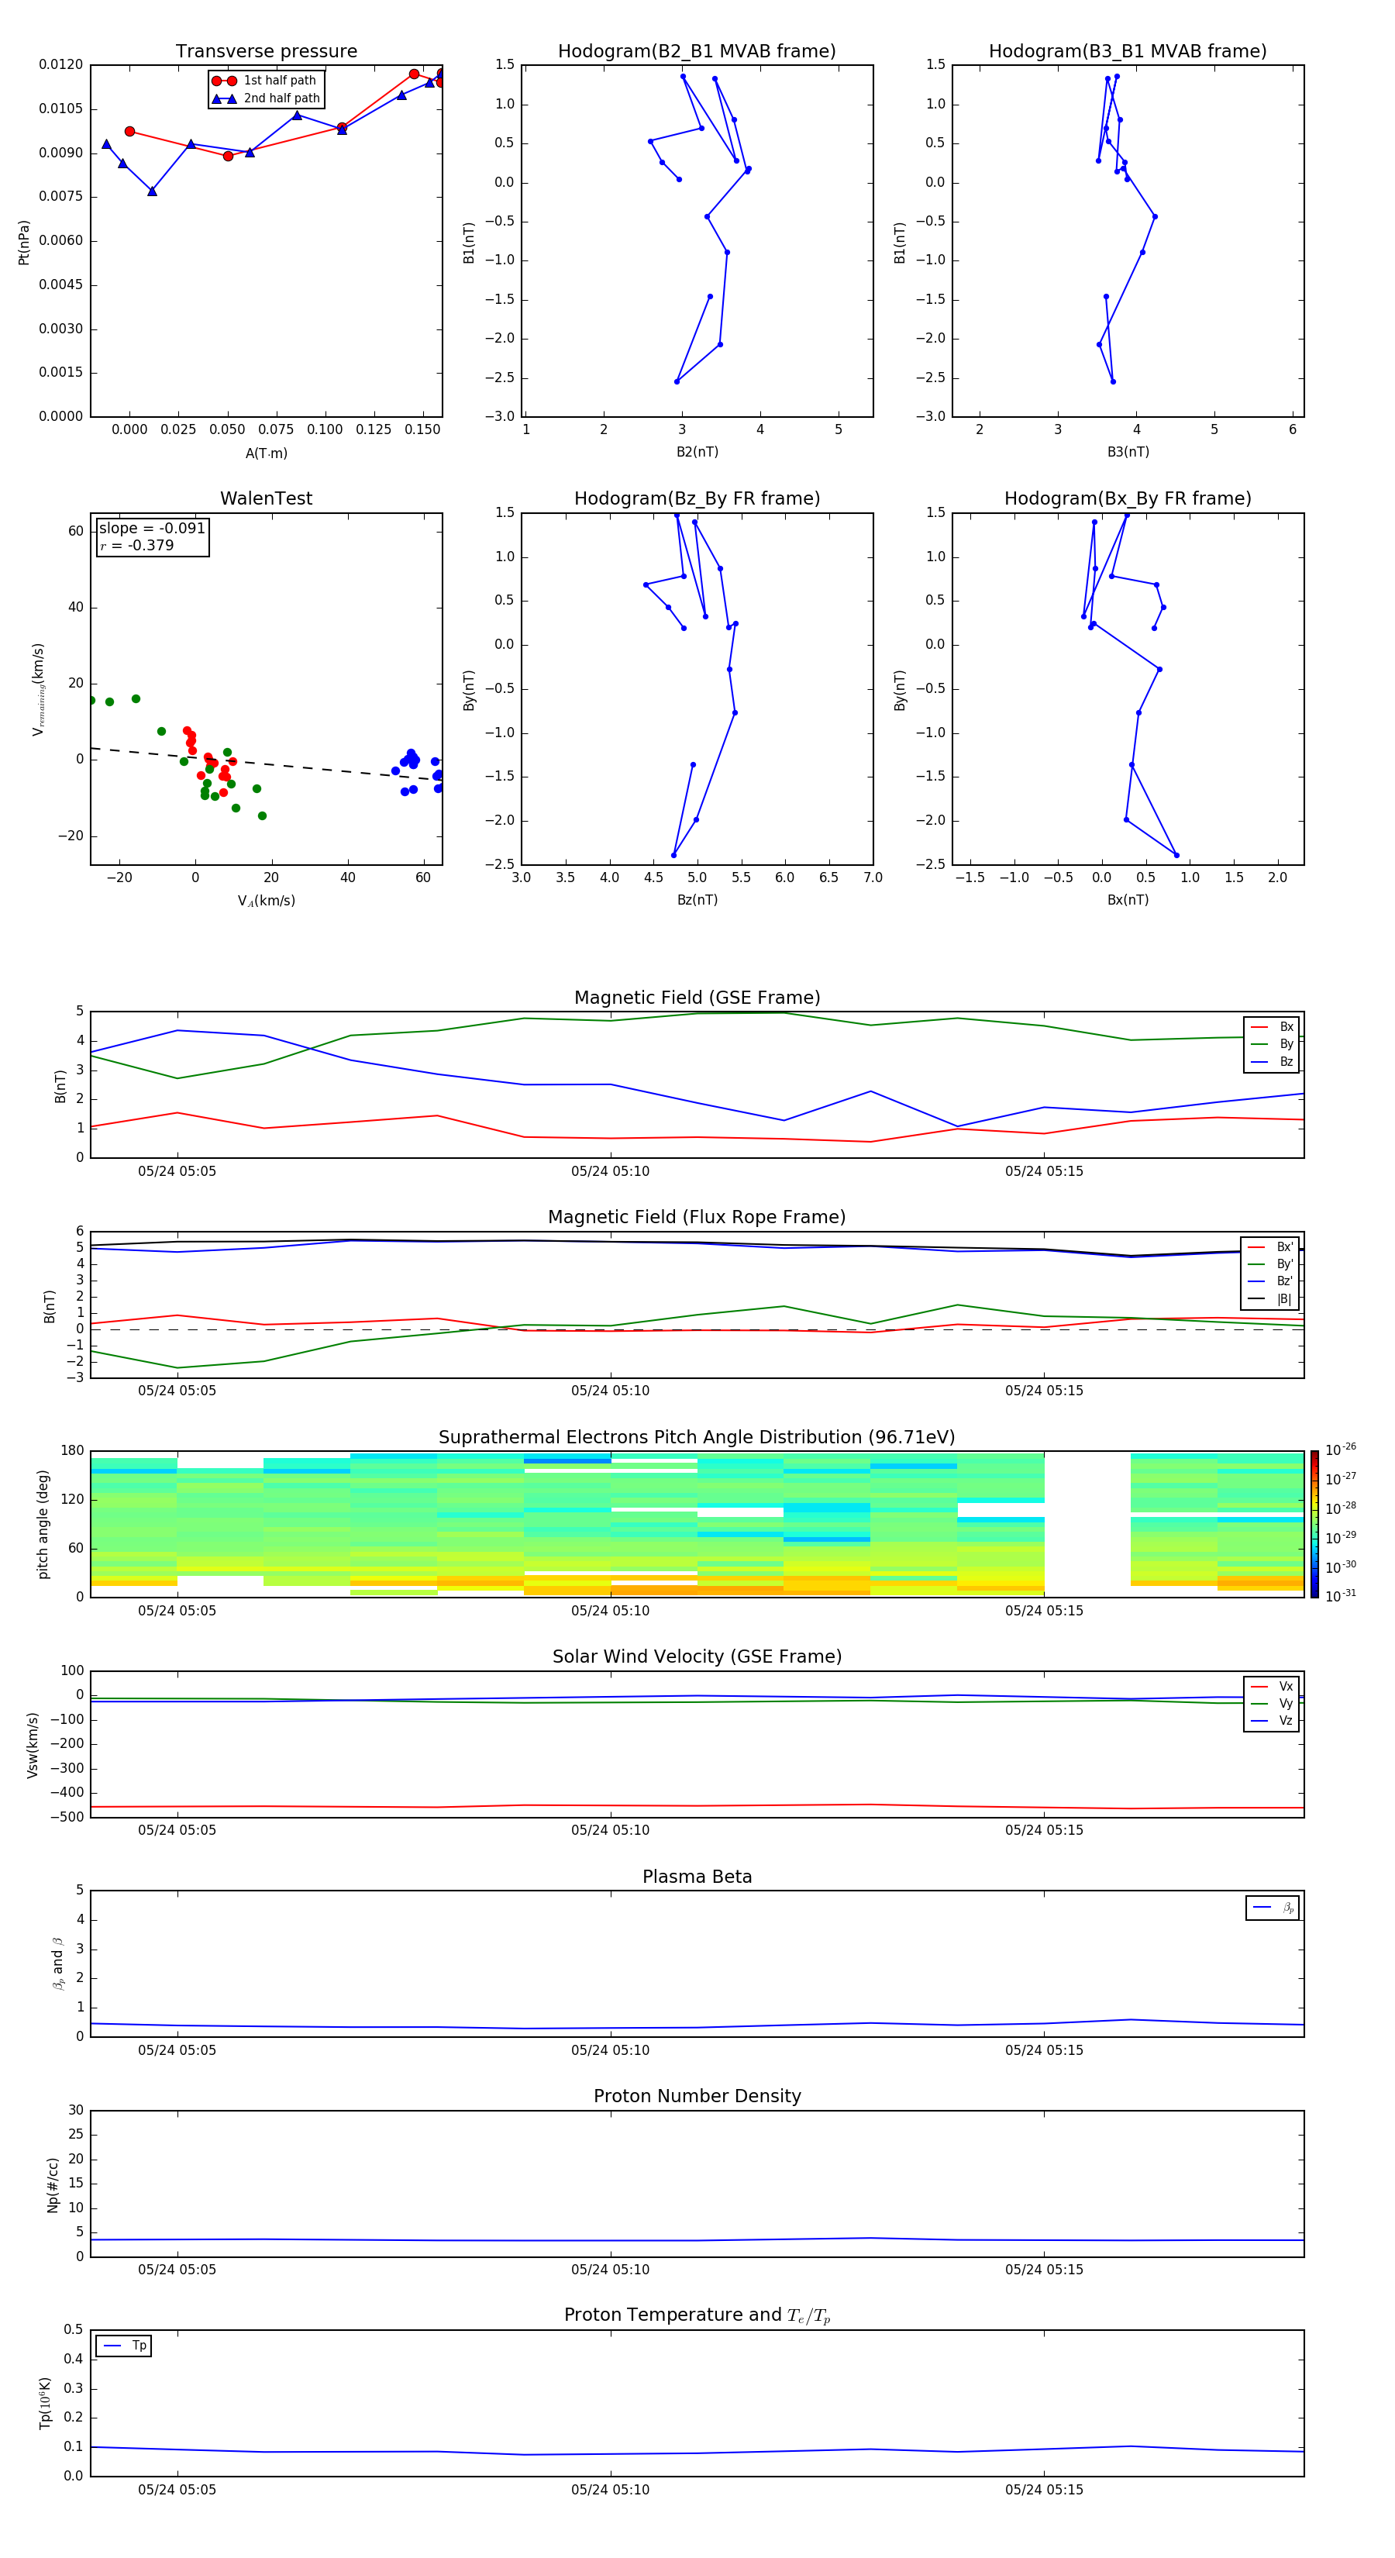Click the 'A(T·m)' x-axis label
Screen dimensions: 1395x2558
coord(266,453)
